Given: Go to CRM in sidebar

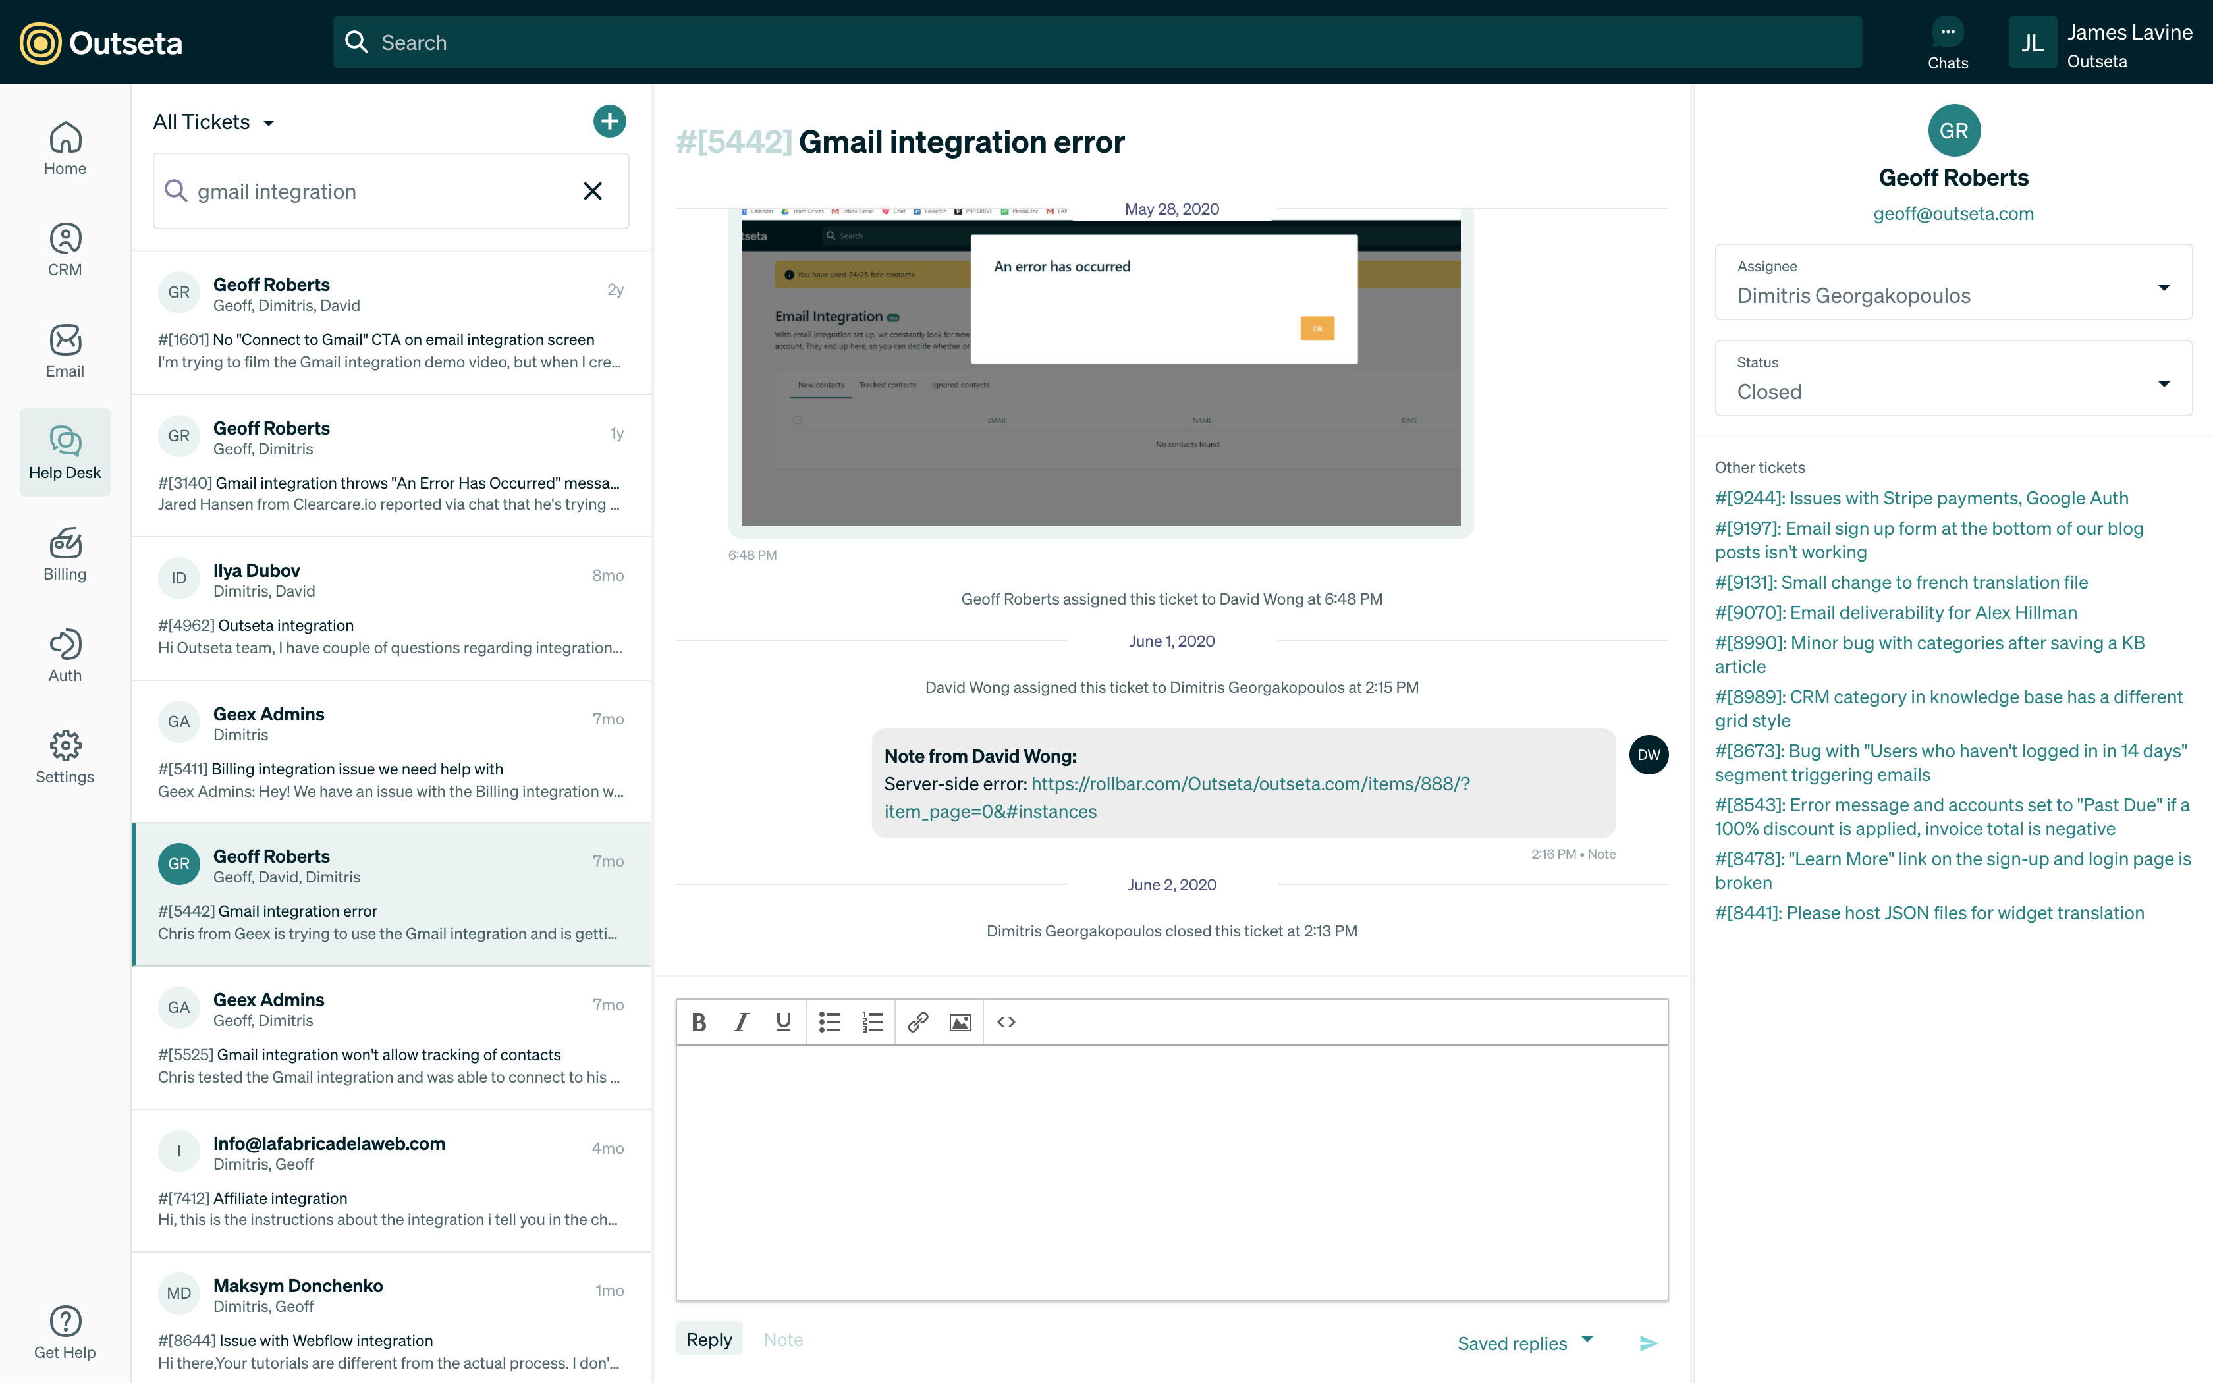Looking at the screenshot, I should [x=65, y=250].
